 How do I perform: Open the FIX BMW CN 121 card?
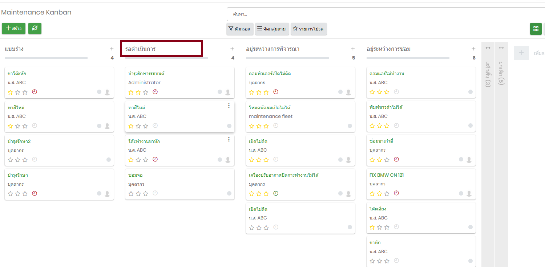click(386, 175)
